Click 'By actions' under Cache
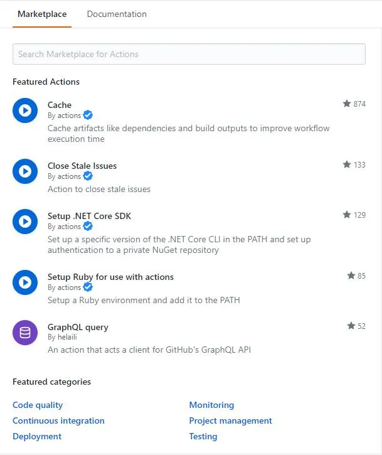 [x=64, y=115]
